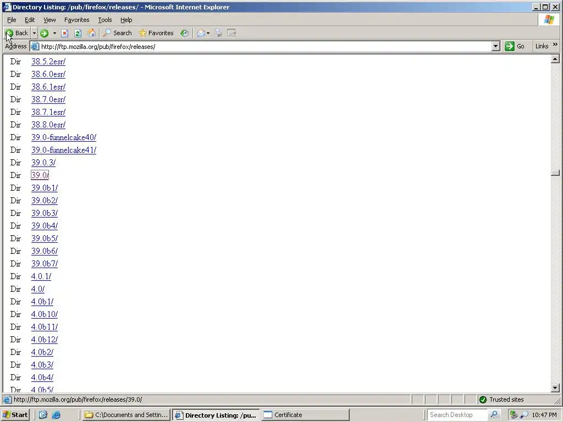The height and width of the screenshot is (422, 563).
Task: Open the 38.7.1esr/ directory link
Action: 48,112
